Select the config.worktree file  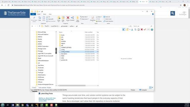65,52
